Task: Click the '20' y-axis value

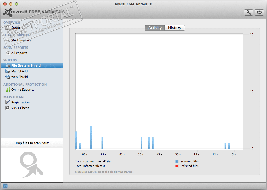Action: (252, 34)
